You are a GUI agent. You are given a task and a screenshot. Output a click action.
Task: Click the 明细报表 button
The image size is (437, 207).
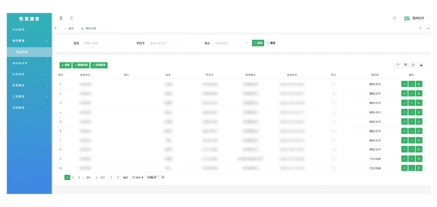pos(81,65)
